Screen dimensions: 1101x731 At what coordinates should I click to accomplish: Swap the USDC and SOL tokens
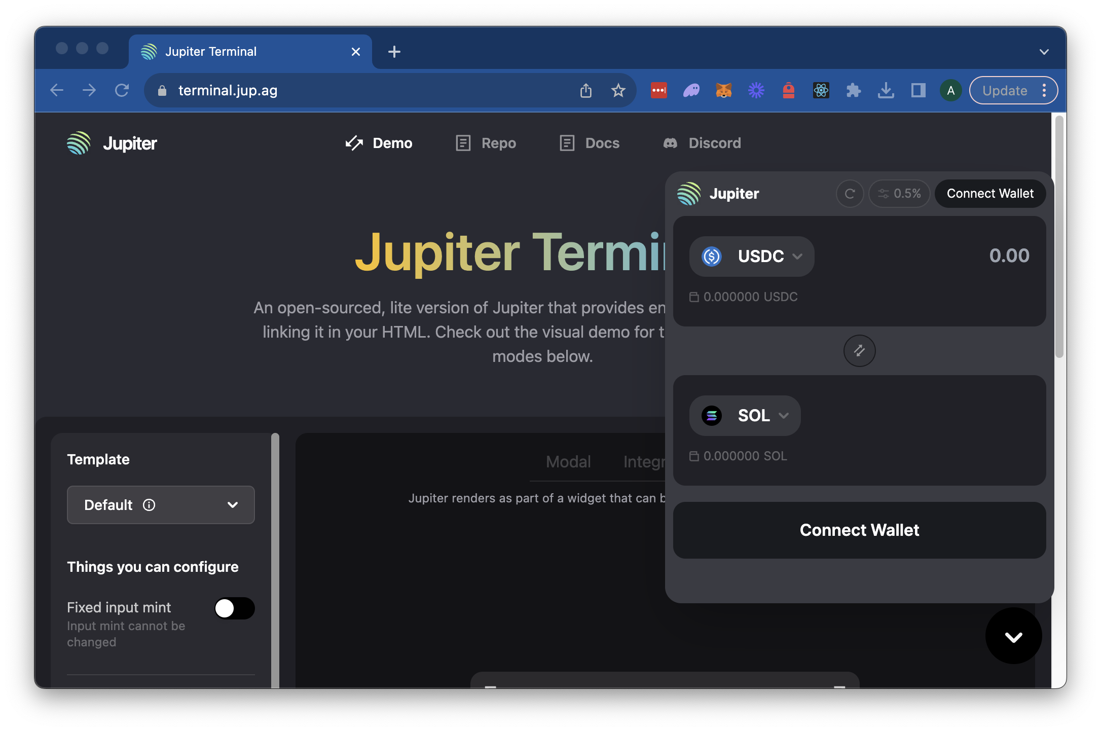point(859,350)
